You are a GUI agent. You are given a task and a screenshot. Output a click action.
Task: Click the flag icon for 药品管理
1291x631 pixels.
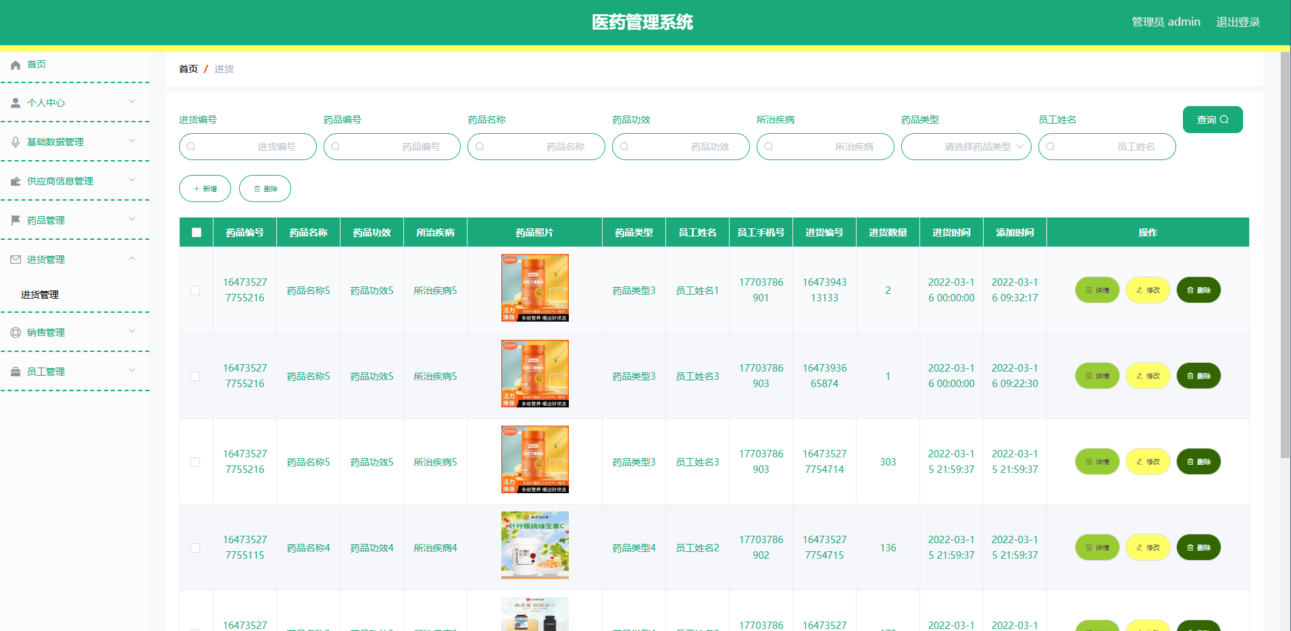click(15, 220)
